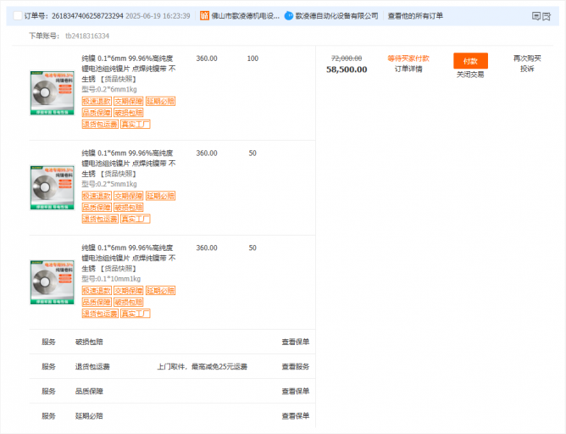Tick the checkbox beside order 2618347406258723294

tap(18, 16)
